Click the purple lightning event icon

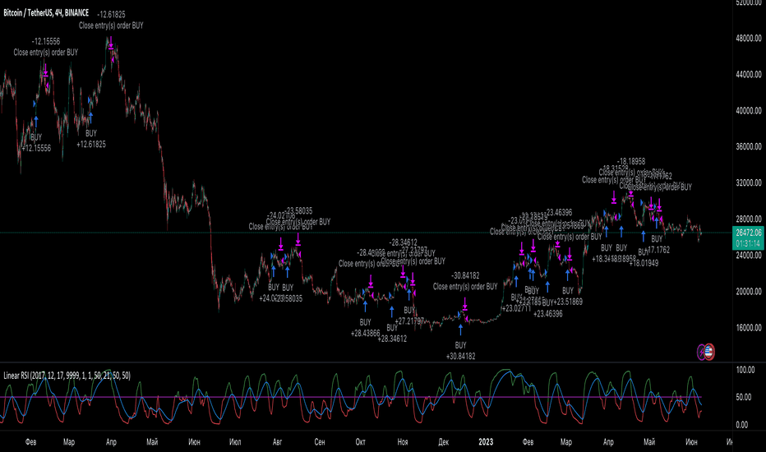click(702, 352)
